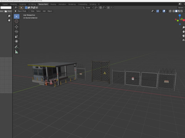185x138 pixels.
Task: Click the green Y axis gizmo handle
Action: 178,21
